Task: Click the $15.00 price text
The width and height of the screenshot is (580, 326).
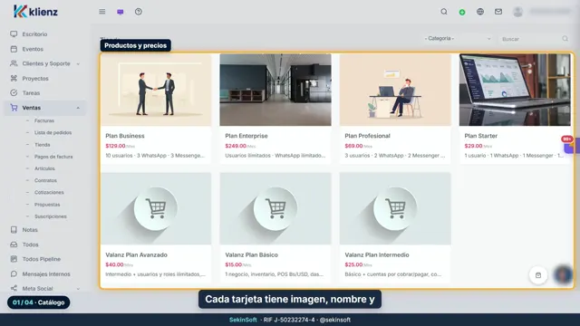Action: (234, 264)
